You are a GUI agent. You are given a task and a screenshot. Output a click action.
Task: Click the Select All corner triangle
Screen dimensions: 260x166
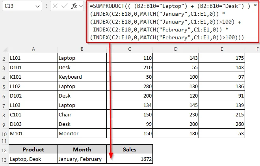5,49
